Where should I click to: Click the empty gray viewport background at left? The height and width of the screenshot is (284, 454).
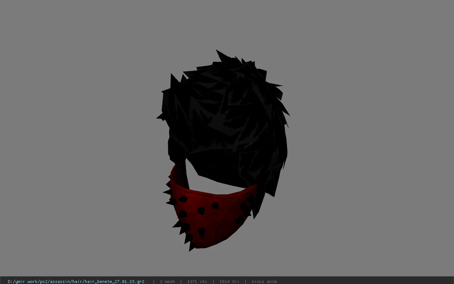coord(71,142)
